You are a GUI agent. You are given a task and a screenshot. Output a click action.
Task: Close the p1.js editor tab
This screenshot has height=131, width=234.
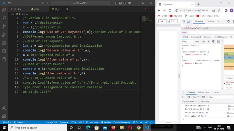pos(67,9)
